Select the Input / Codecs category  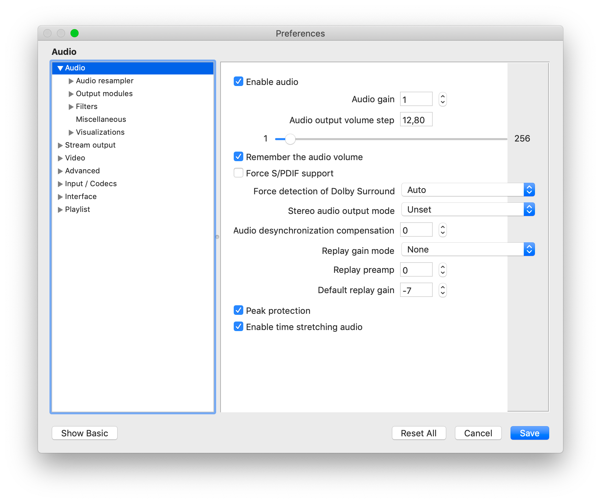(x=90, y=184)
